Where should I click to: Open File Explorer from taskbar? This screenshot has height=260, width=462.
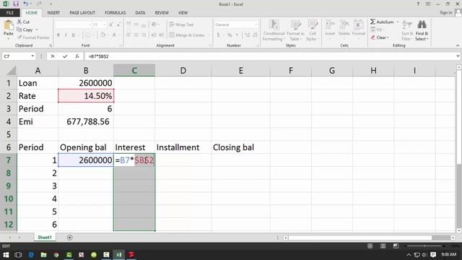[x=43, y=254]
